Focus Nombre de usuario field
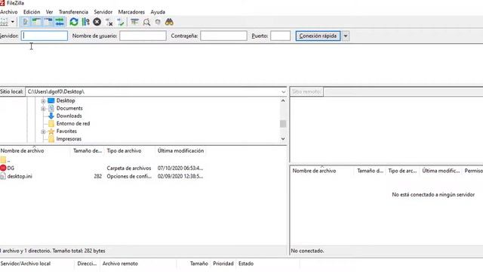 [x=143, y=36]
